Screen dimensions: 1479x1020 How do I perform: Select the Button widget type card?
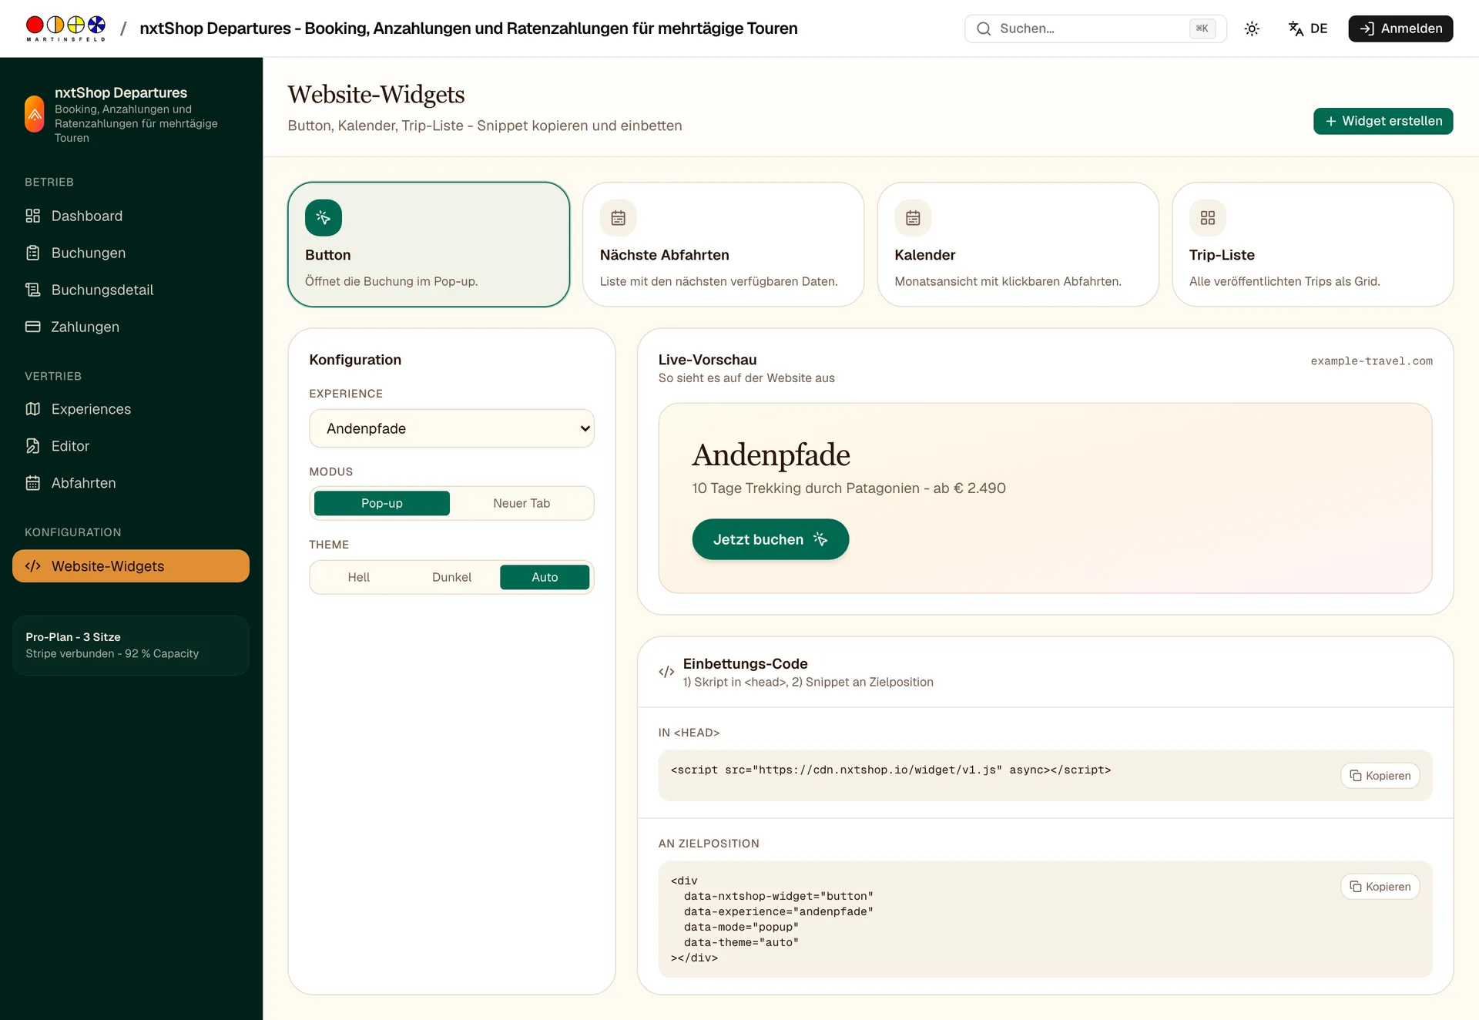pyautogui.click(x=429, y=244)
